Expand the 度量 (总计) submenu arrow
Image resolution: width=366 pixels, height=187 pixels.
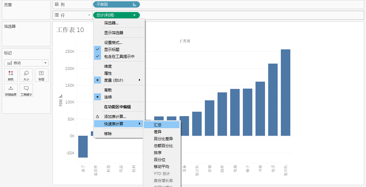[140, 80]
